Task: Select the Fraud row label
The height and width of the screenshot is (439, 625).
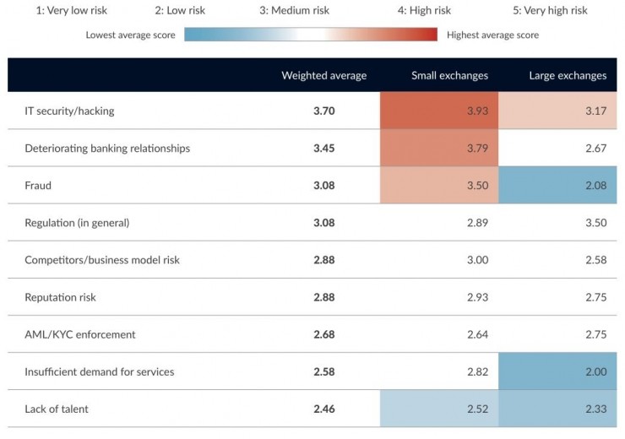Action: click(38, 185)
